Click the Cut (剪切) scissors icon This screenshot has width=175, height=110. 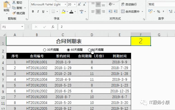pos(14,2)
